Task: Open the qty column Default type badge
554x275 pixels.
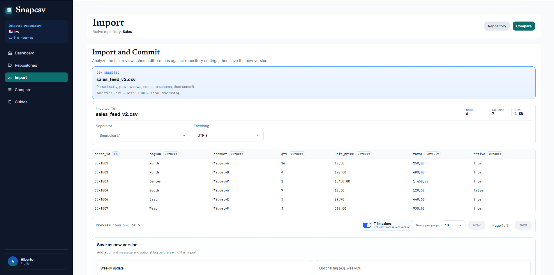Action: coord(297,154)
